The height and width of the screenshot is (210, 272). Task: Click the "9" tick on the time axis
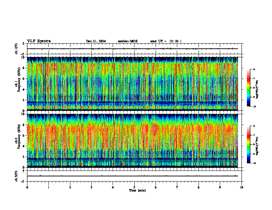tap(220, 187)
